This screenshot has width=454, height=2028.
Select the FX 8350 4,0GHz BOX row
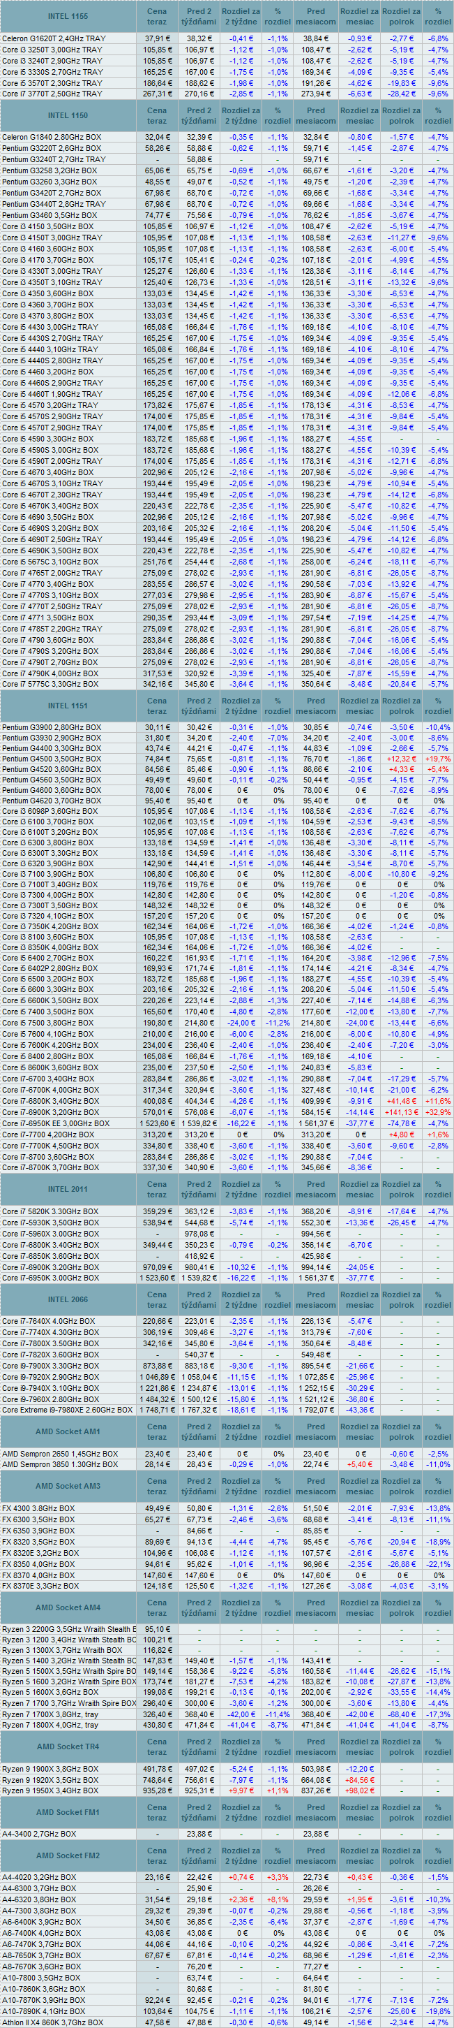pyautogui.click(x=227, y=1563)
